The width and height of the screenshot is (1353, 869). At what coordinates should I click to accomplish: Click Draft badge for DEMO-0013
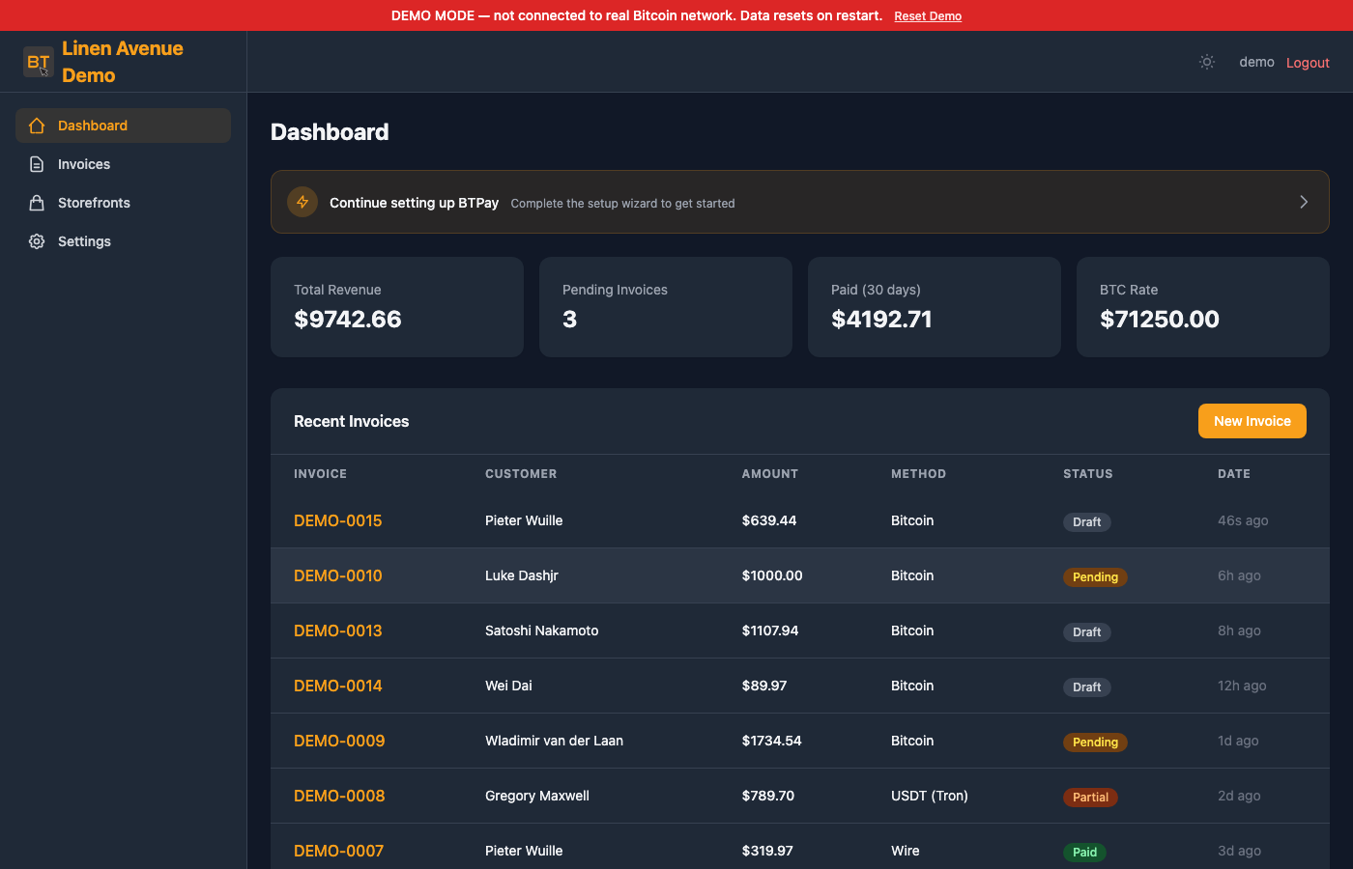click(x=1087, y=632)
